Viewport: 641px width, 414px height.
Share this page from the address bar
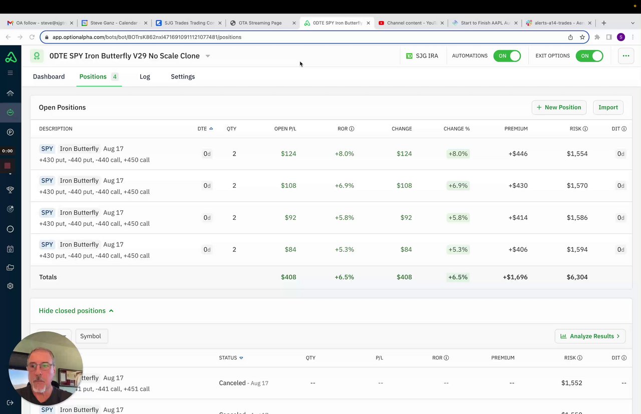[570, 37]
